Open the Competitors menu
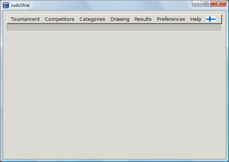Viewport: 229px width, 162px height. (x=59, y=19)
